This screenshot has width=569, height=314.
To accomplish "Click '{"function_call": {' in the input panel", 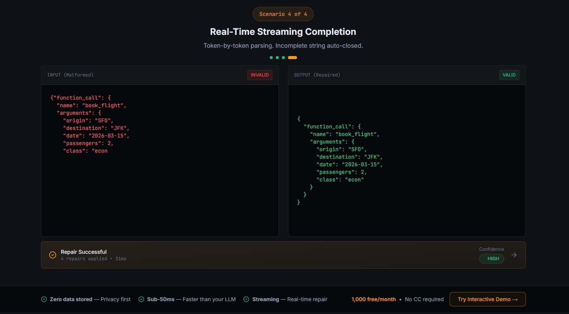I will point(80,98).
